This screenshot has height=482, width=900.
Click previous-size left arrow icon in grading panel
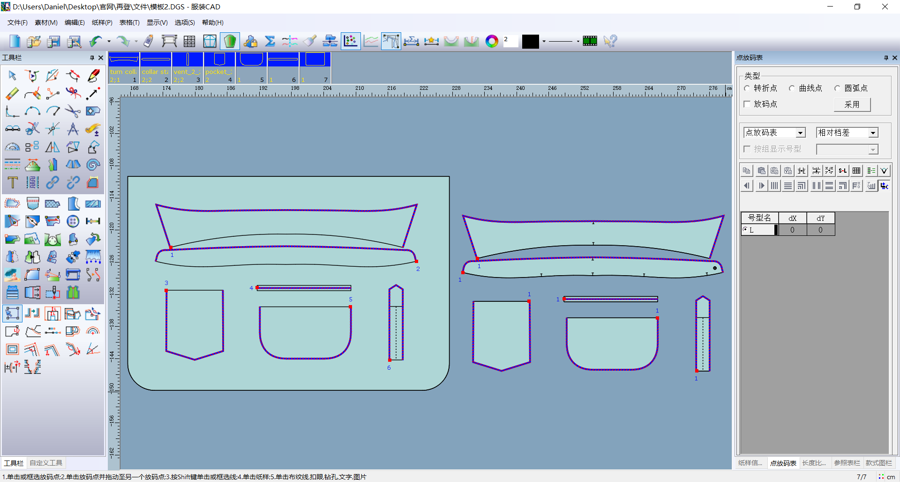coord(747,186)
